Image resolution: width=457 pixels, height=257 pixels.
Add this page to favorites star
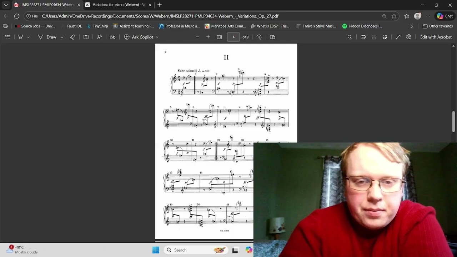394,16
